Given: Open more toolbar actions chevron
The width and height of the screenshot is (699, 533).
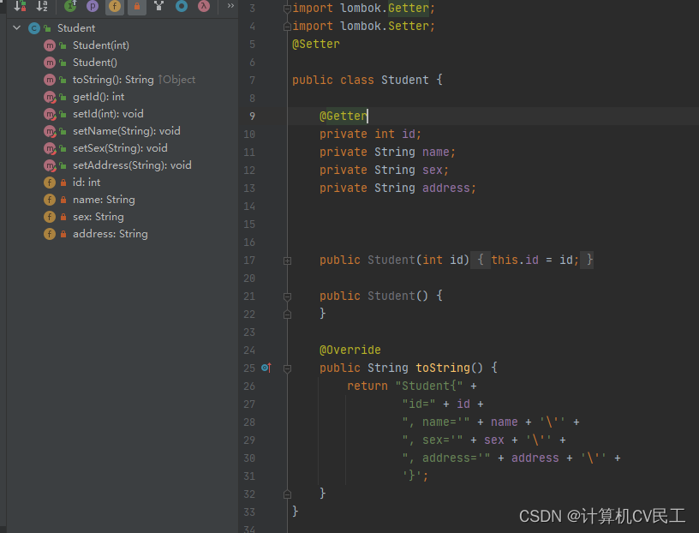Looking at the screenshot, I should coord(230,6).
